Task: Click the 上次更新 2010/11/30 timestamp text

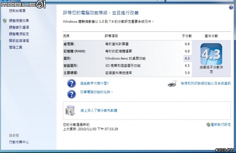Action: coord(90,129)
